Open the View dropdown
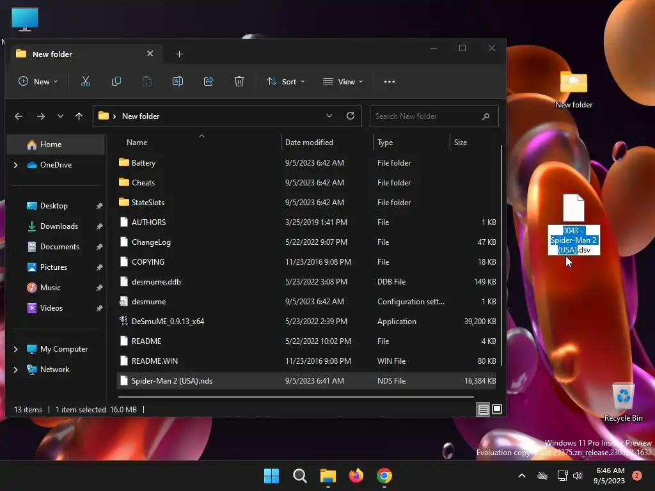 coord(343,81)
